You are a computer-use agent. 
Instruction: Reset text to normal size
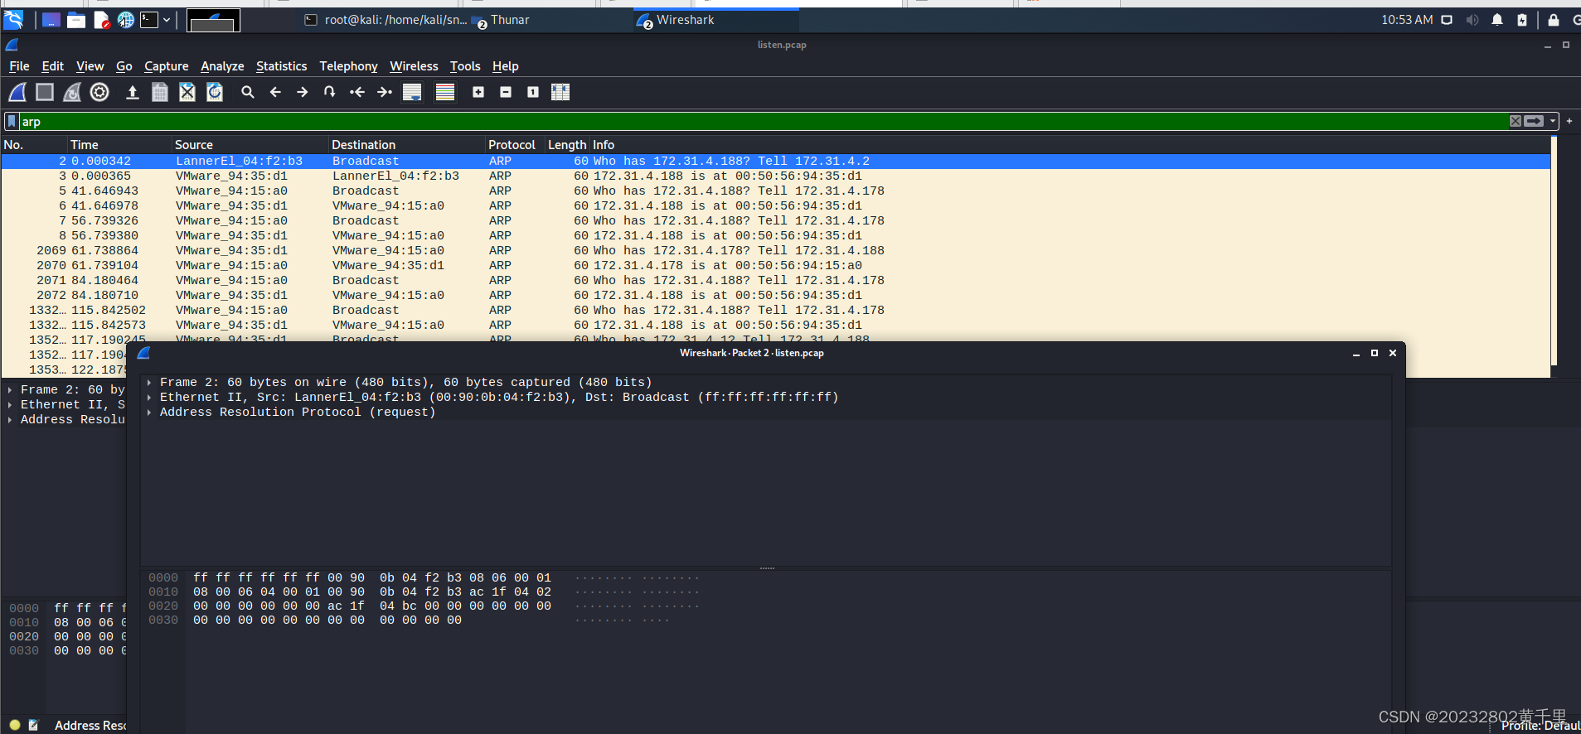tap(533, 92)
